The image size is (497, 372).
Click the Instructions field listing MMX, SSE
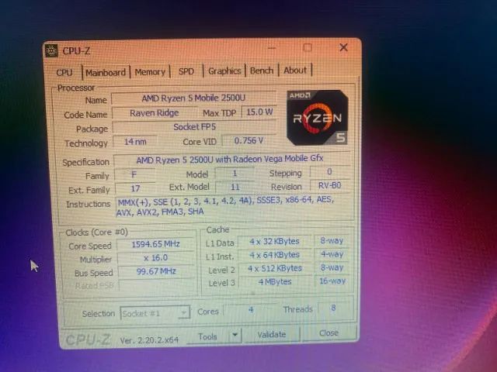(234, 206)
